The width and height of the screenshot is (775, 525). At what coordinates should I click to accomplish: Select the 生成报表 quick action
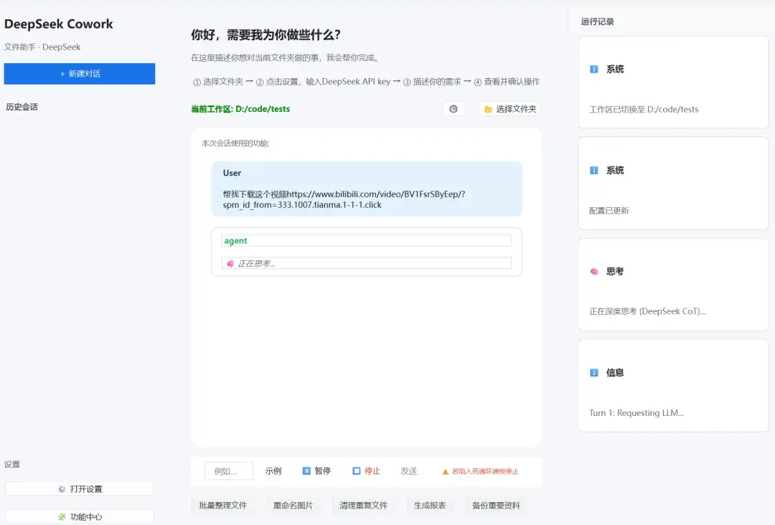[x=430, y=505]
